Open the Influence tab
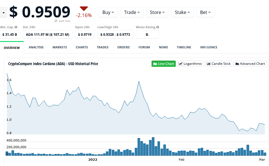The image size is (269, 166). [209, 47]
